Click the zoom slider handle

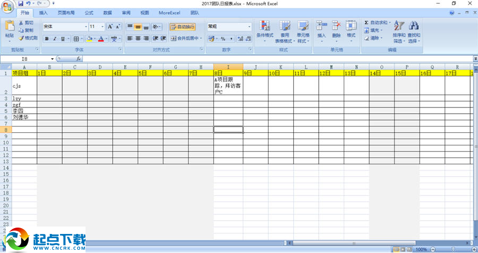coord(454,249)
